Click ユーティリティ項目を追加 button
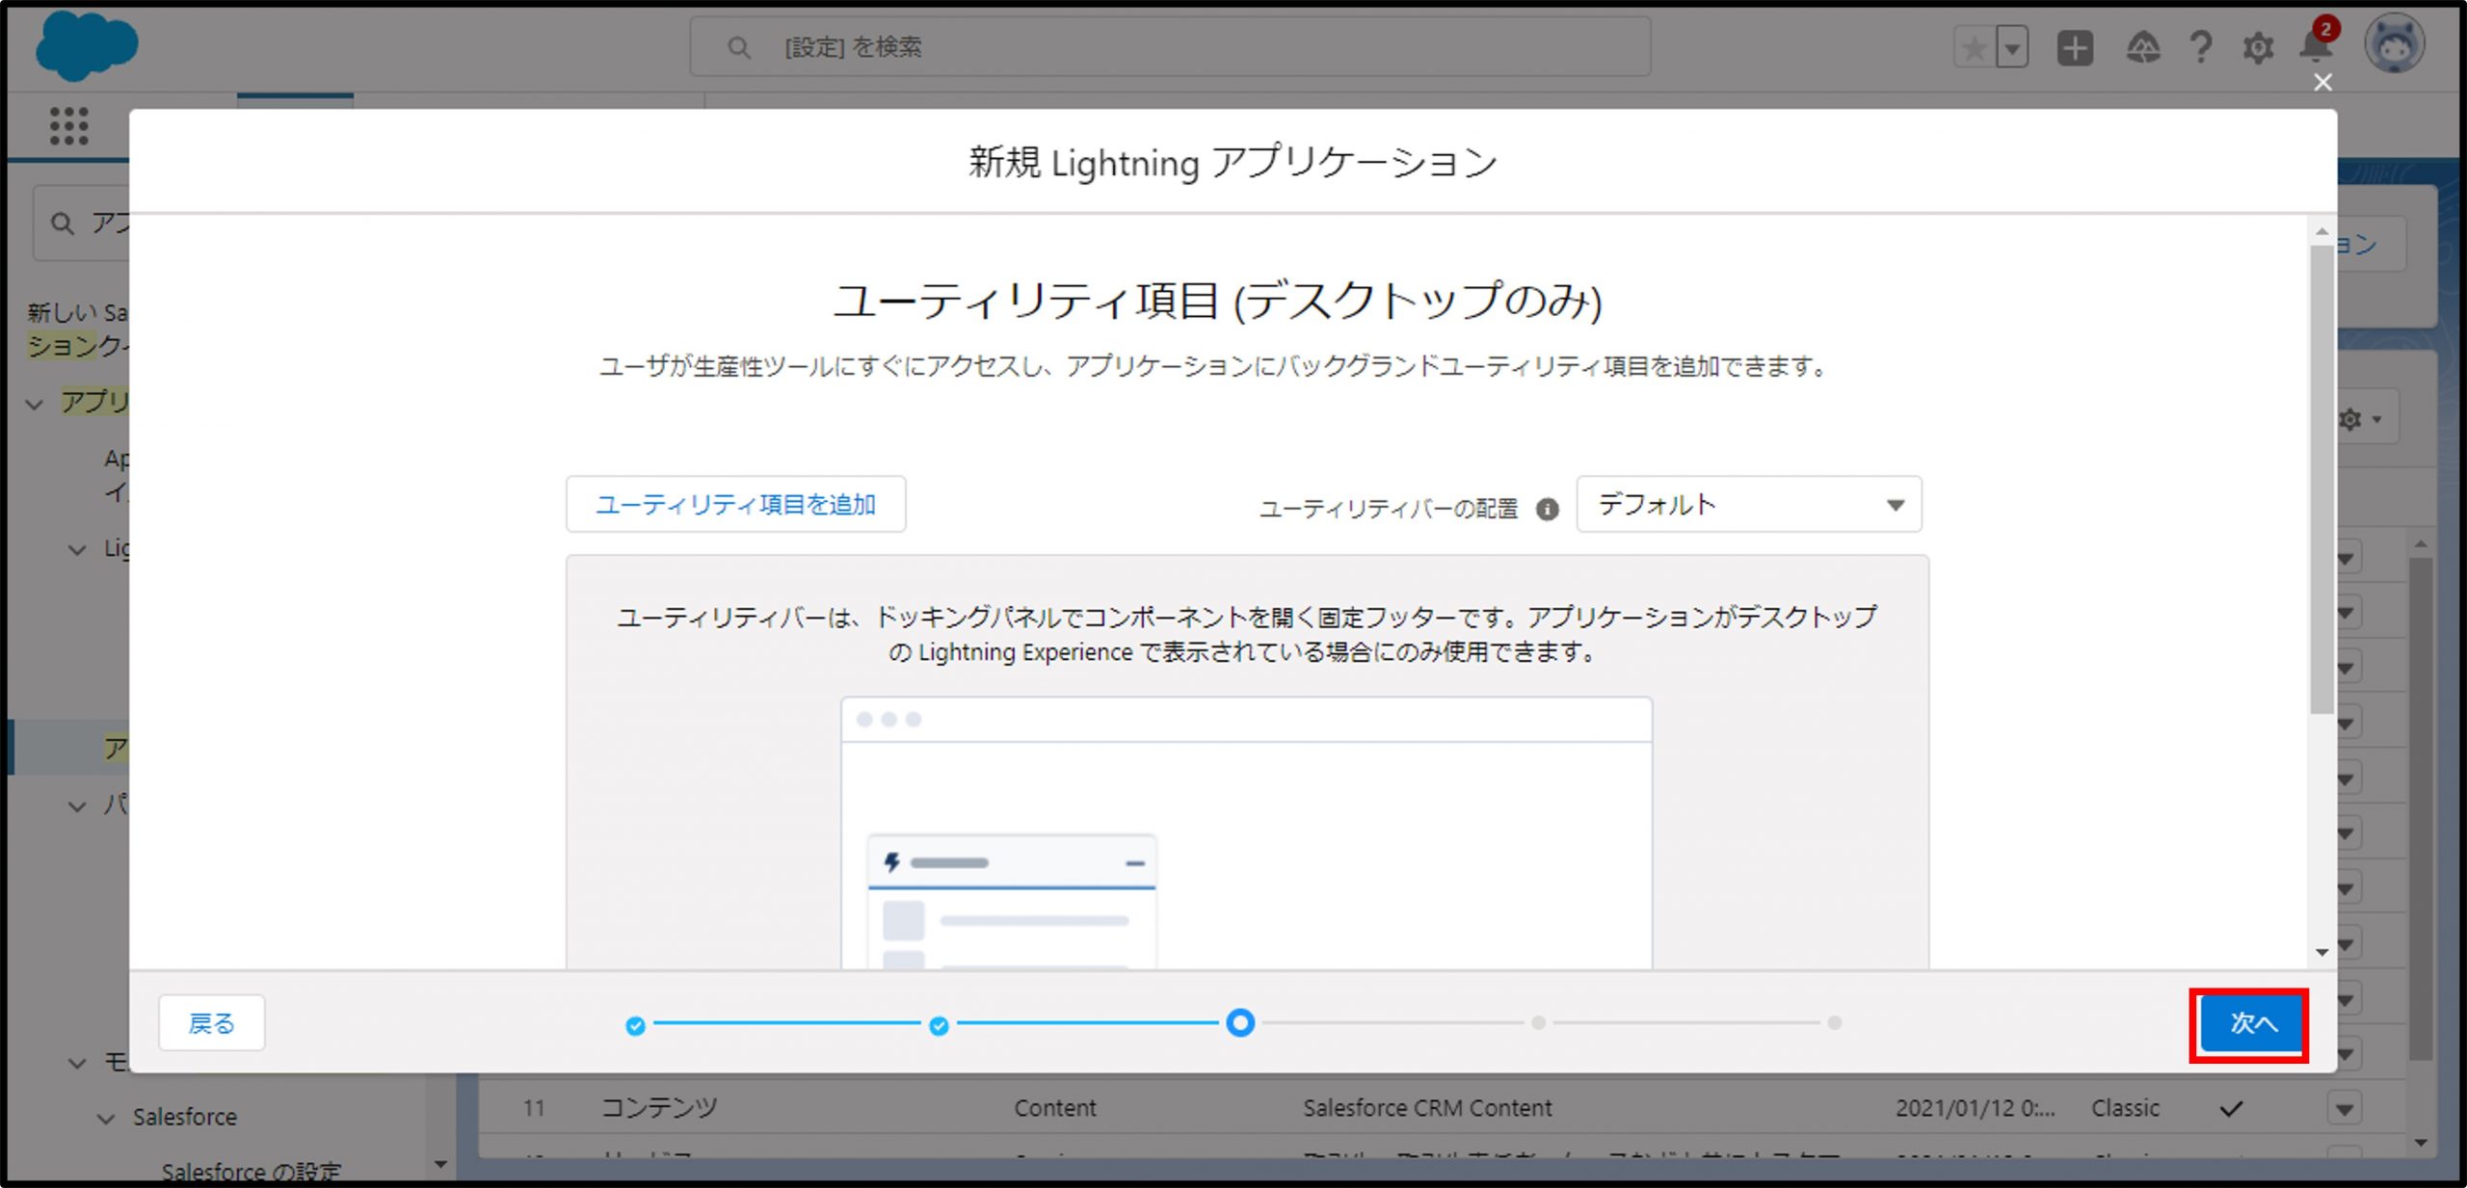This screenshot has width=2467, height=1188. [x=735, y=504]
